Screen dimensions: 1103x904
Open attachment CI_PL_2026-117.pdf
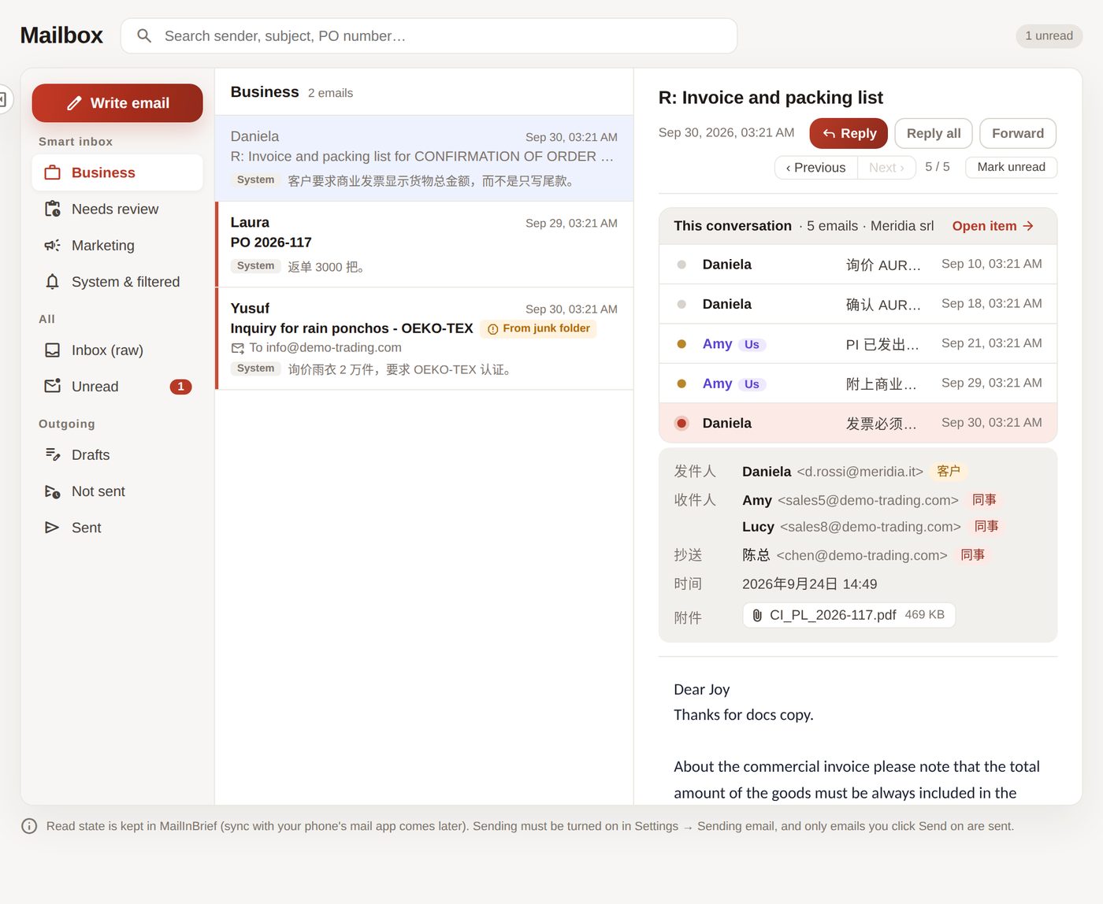849,615
